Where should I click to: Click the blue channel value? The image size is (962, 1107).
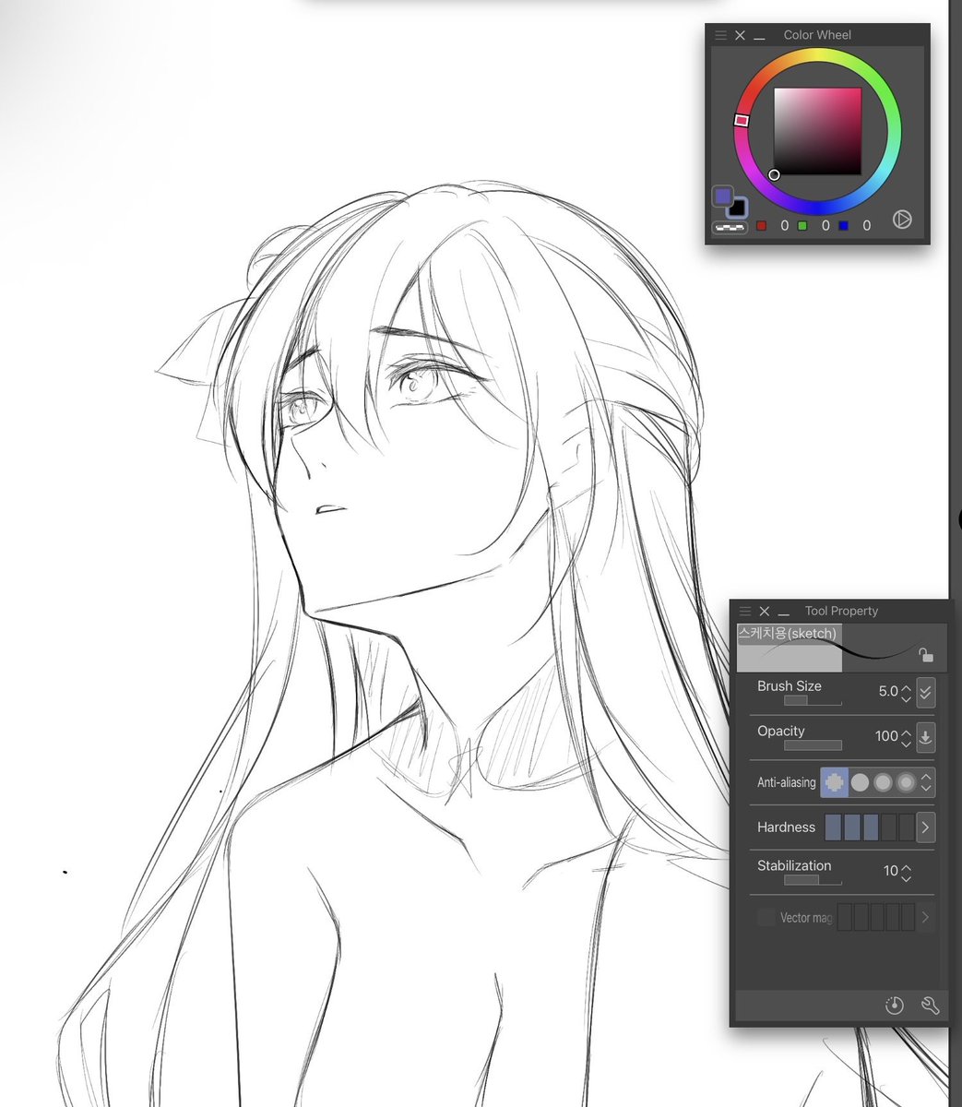(866, 225)
